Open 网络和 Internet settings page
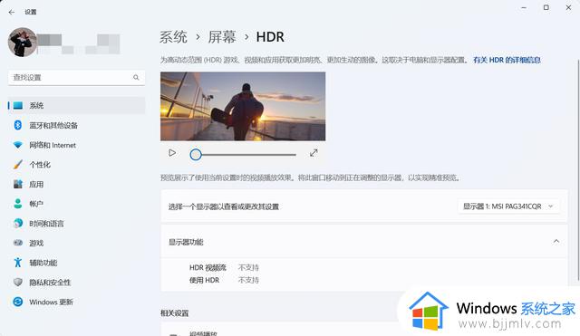 [76, 145]
